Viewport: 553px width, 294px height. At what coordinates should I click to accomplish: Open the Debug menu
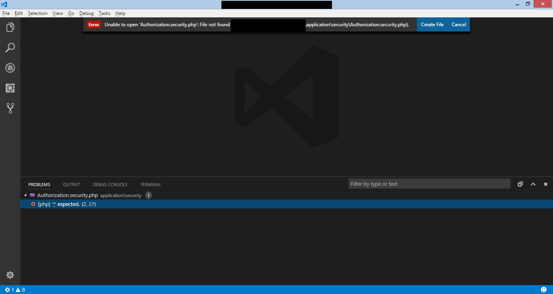(87, 13)
